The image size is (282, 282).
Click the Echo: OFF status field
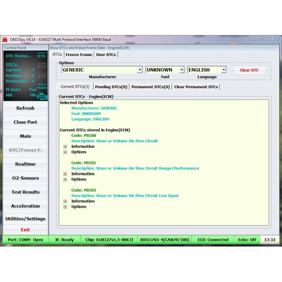tap(247, 240)
